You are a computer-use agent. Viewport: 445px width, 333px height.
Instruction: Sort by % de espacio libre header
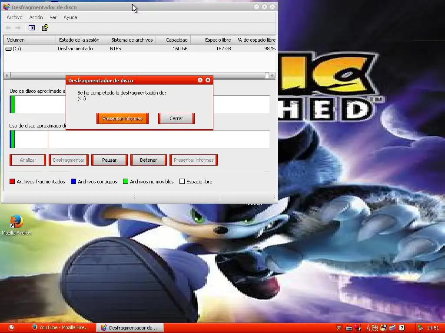pos(255,40)
